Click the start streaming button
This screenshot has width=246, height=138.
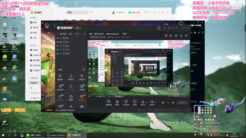pyautogui.click(x=182, y=103)
